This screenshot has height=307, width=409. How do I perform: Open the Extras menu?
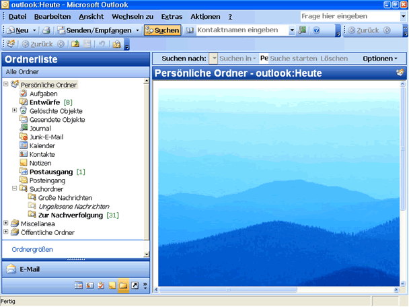[172, 17]
